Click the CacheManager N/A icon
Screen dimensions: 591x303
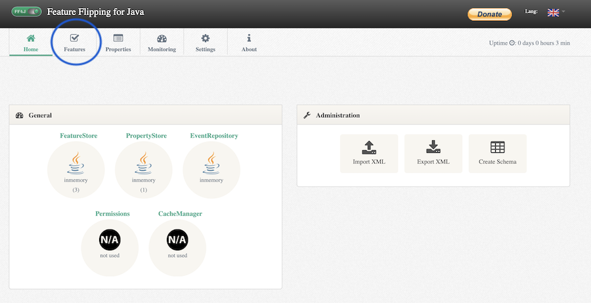pos(177,240)
